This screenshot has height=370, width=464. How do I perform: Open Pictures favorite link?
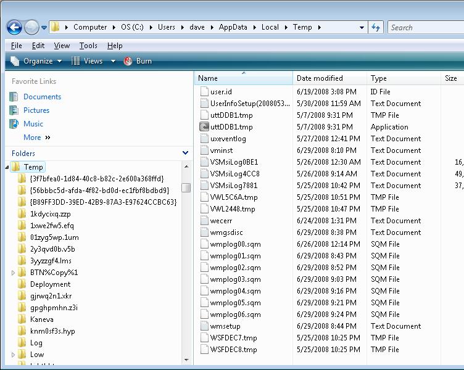(x=36, y=110)
